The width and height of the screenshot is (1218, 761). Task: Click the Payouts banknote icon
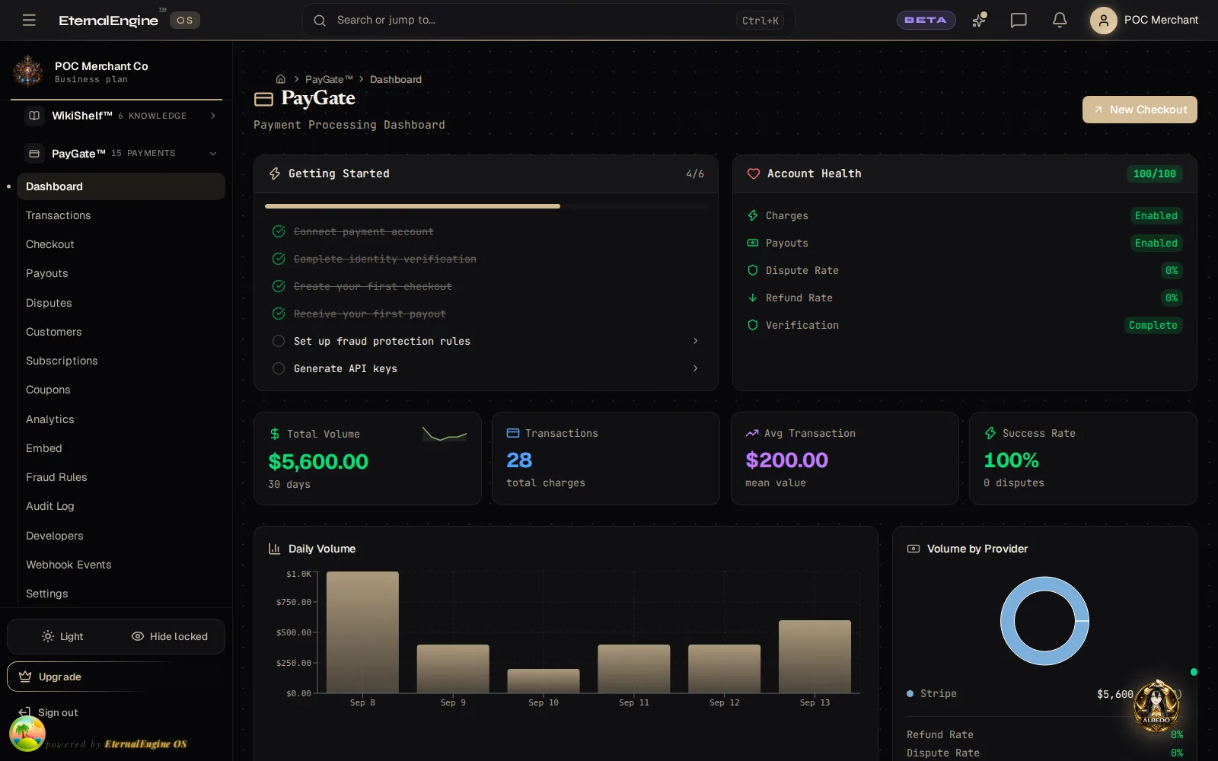point(753,243)
